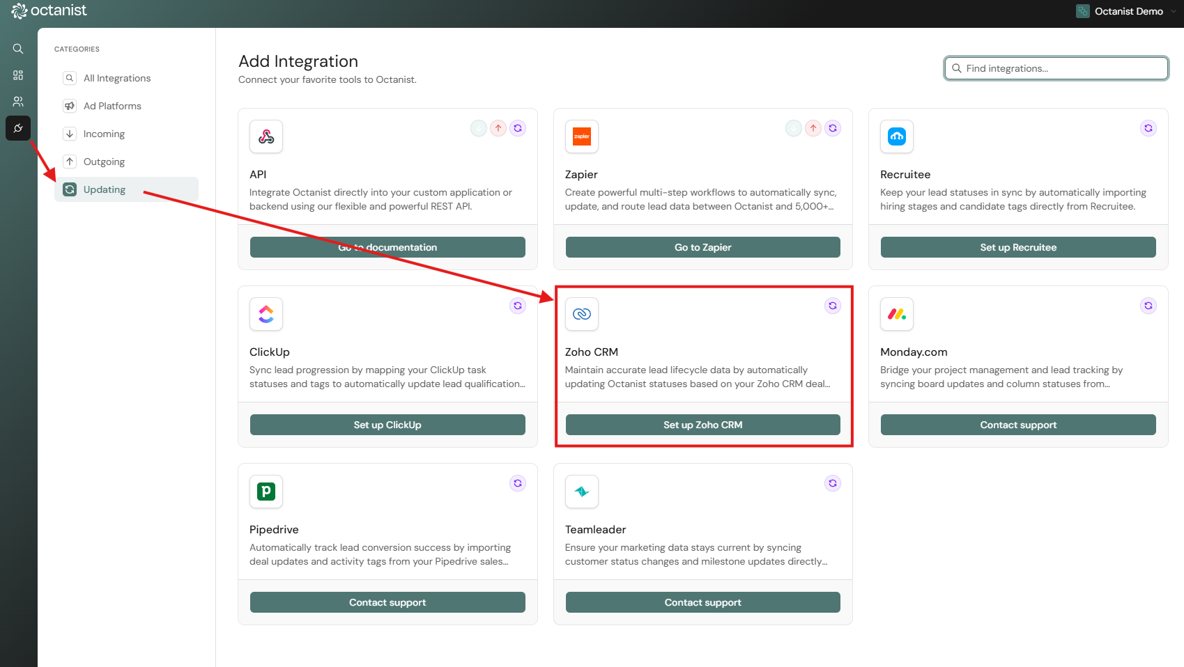Select the dashboard grid icon in sidebar
The height and width of the screenshot is (667, 1184).
point(18,75)
